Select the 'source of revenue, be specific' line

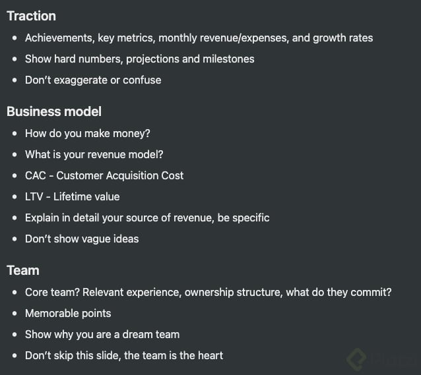(x=147, y=217)
